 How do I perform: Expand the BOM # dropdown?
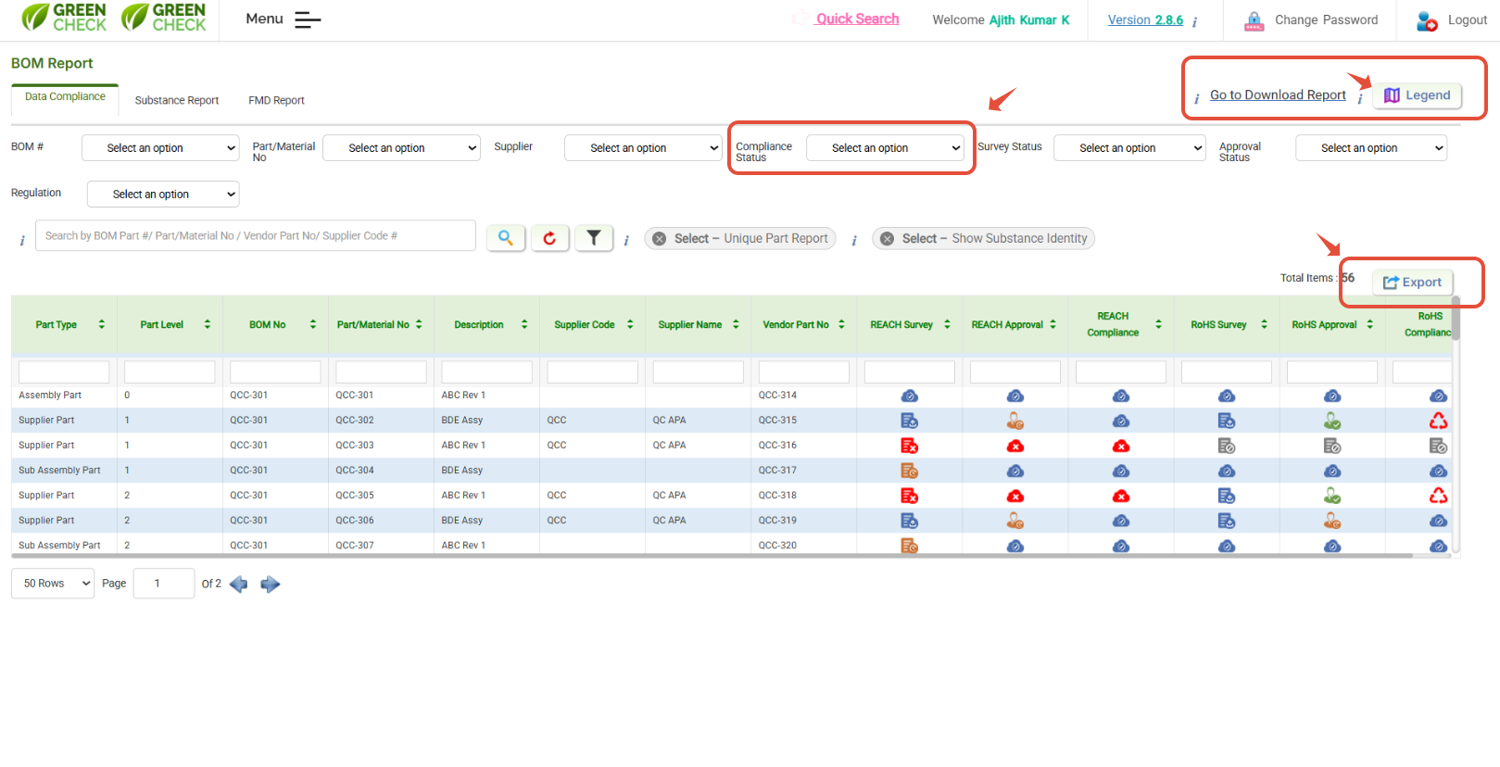tap(161, 148)
